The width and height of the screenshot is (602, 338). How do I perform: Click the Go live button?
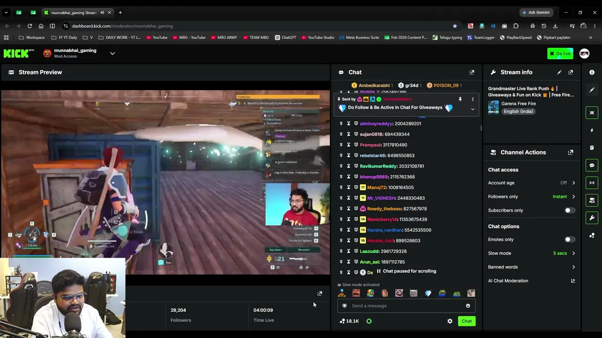point(560,54)
